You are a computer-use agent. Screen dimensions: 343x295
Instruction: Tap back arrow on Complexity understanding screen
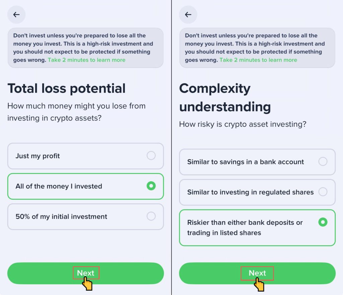point(188,15)
